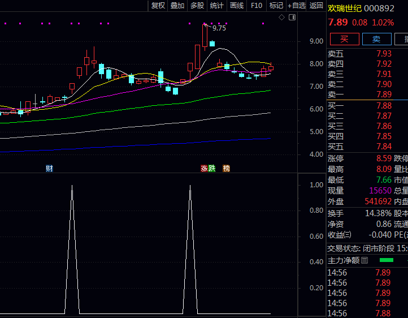The width and height of the screenshot is (408, 318).
Task: Click the red 涨 marker icon
Action: (x=203, y=168)
